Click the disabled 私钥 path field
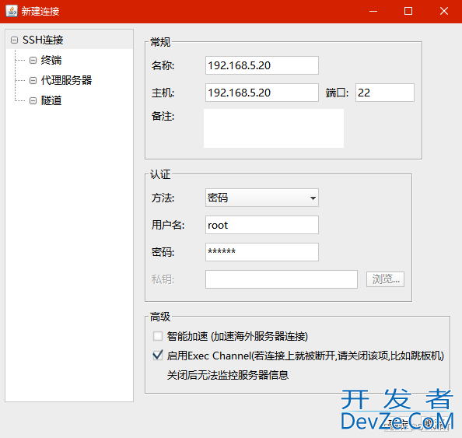462x438 pixels. pos(282,279)
